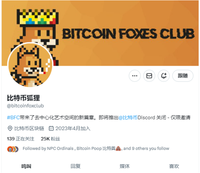Switch to the 媒体 media tab
The height and width of the screenshot is (173, 200).
(125, 166)
